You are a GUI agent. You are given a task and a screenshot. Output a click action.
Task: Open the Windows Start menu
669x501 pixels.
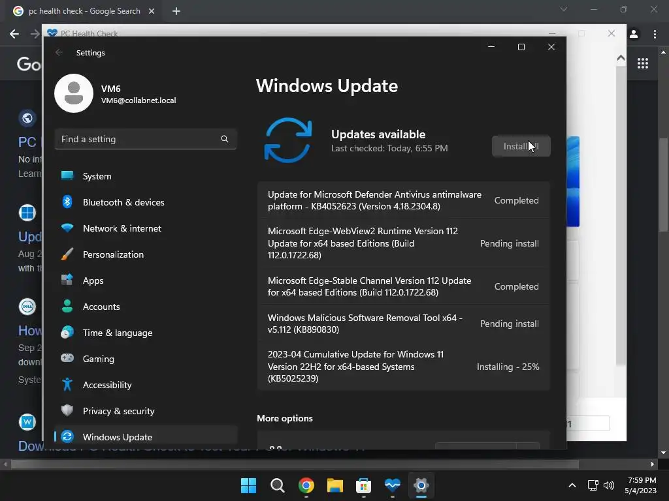pyautogui.click(x=248, y=485)
